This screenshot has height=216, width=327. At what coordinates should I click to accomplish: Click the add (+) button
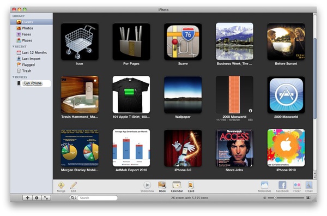click(27, 197)
